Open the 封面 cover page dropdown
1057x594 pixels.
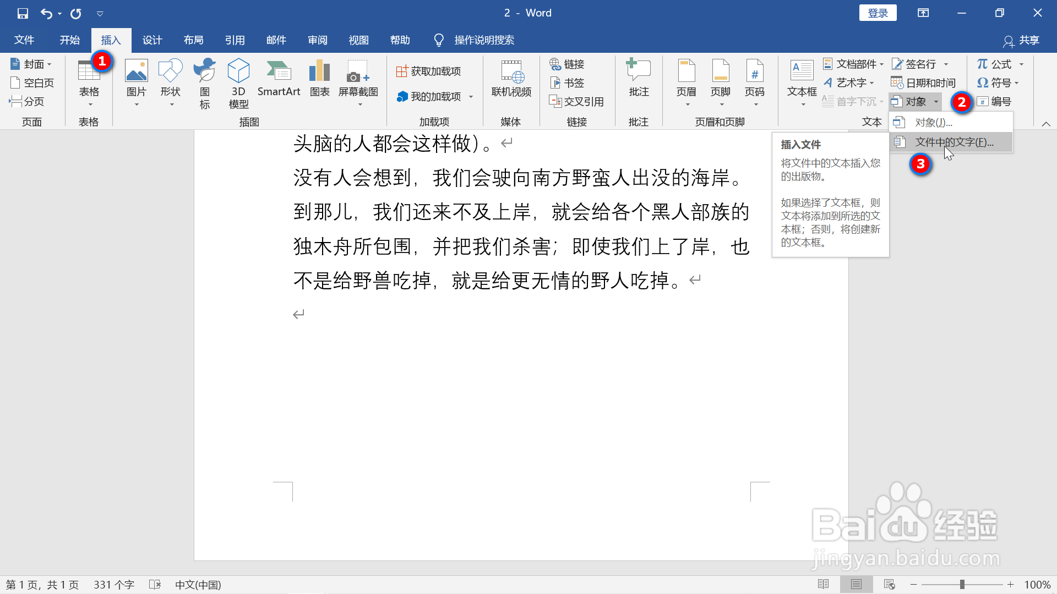[x=31, y=64]
